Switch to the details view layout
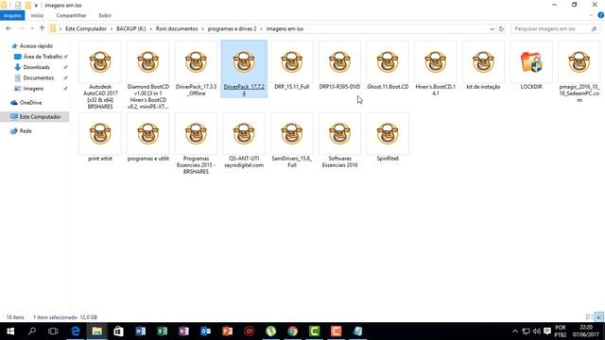 pyautogui.click(x=589, y=317)
